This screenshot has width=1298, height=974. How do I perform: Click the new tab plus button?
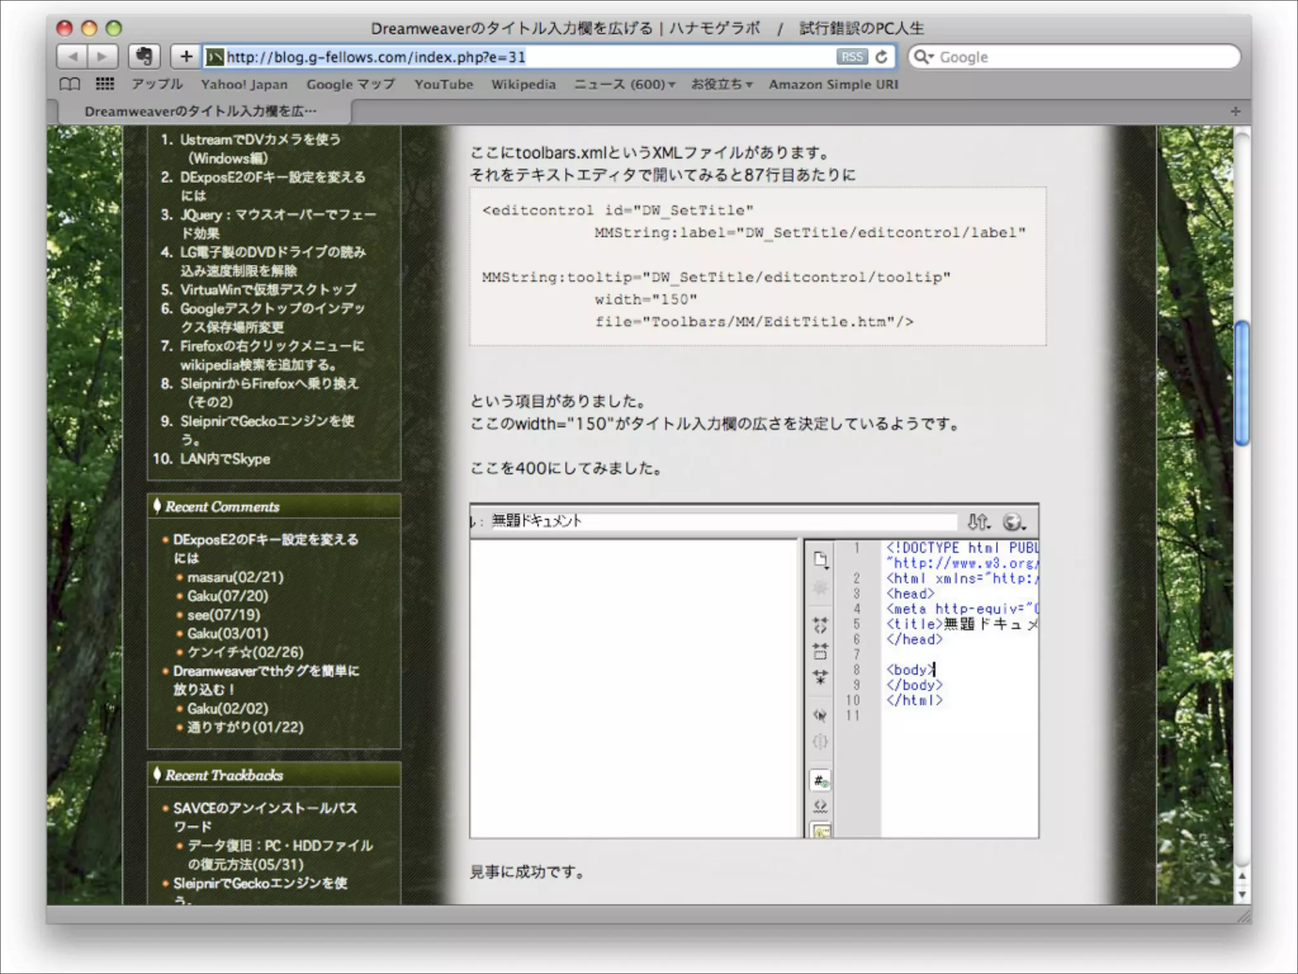[x=1235, y=112]
